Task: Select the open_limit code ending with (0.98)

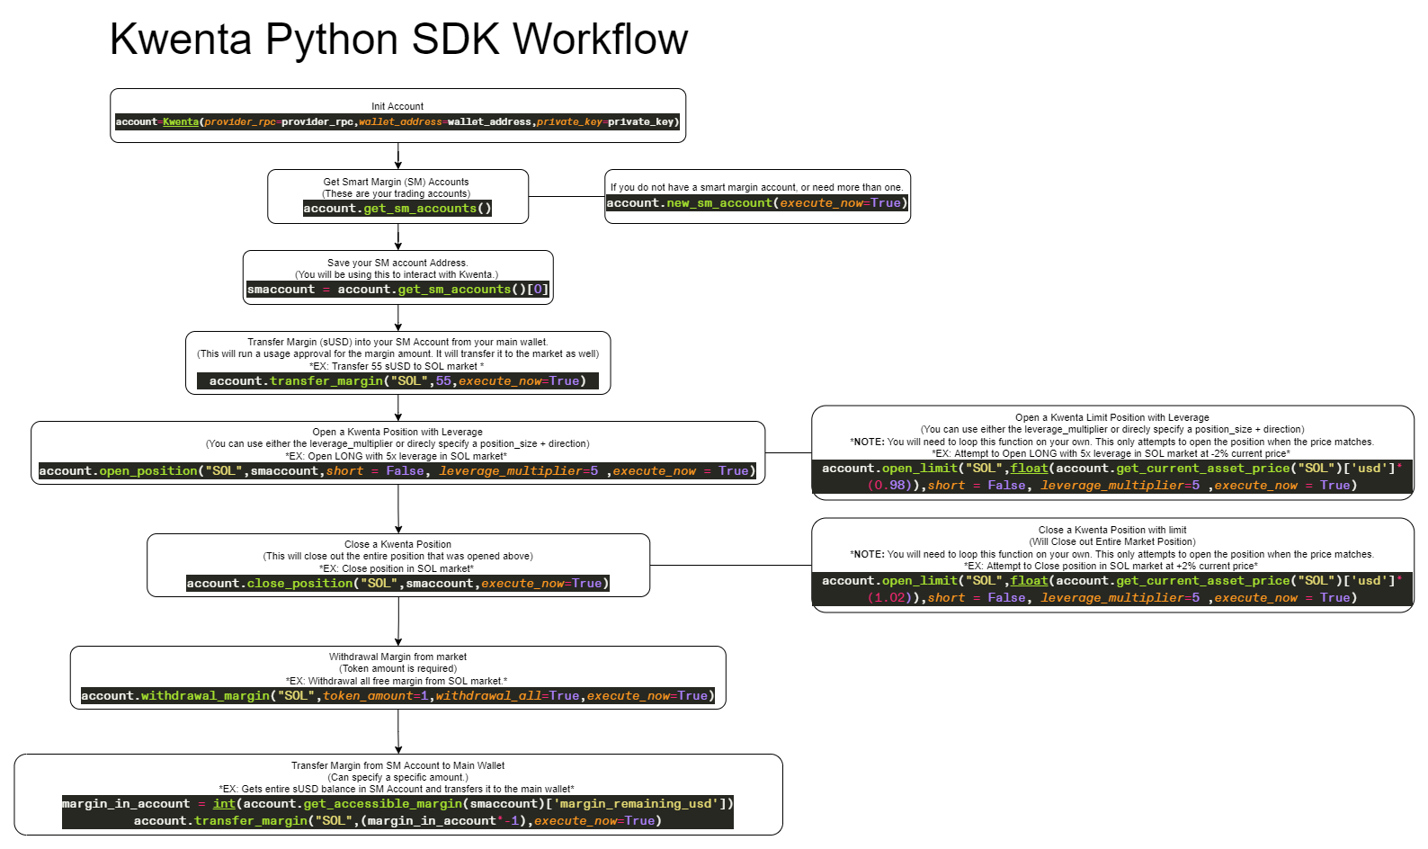Action: [x=1112, y=477]
